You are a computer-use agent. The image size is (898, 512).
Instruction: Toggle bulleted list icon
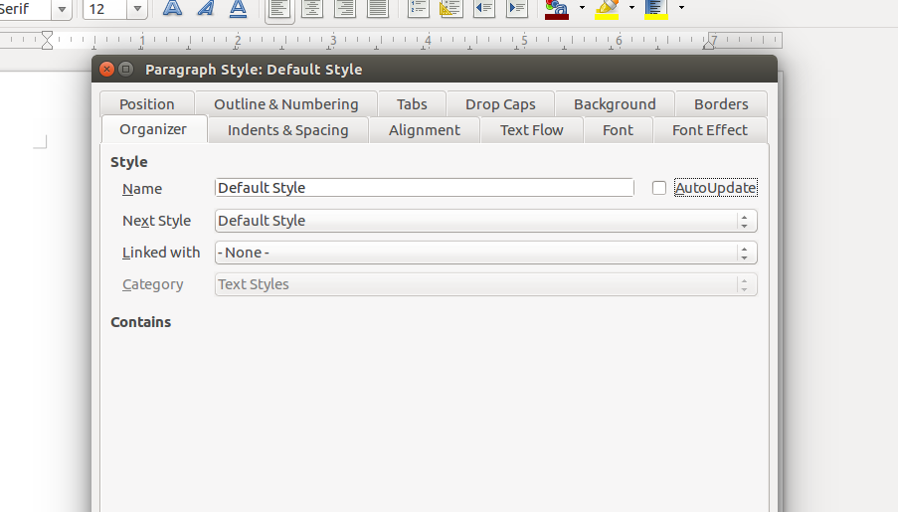coord(450,9)
